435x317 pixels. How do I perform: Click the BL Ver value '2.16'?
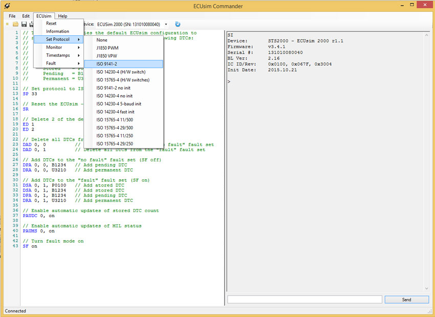click(274, 58)
